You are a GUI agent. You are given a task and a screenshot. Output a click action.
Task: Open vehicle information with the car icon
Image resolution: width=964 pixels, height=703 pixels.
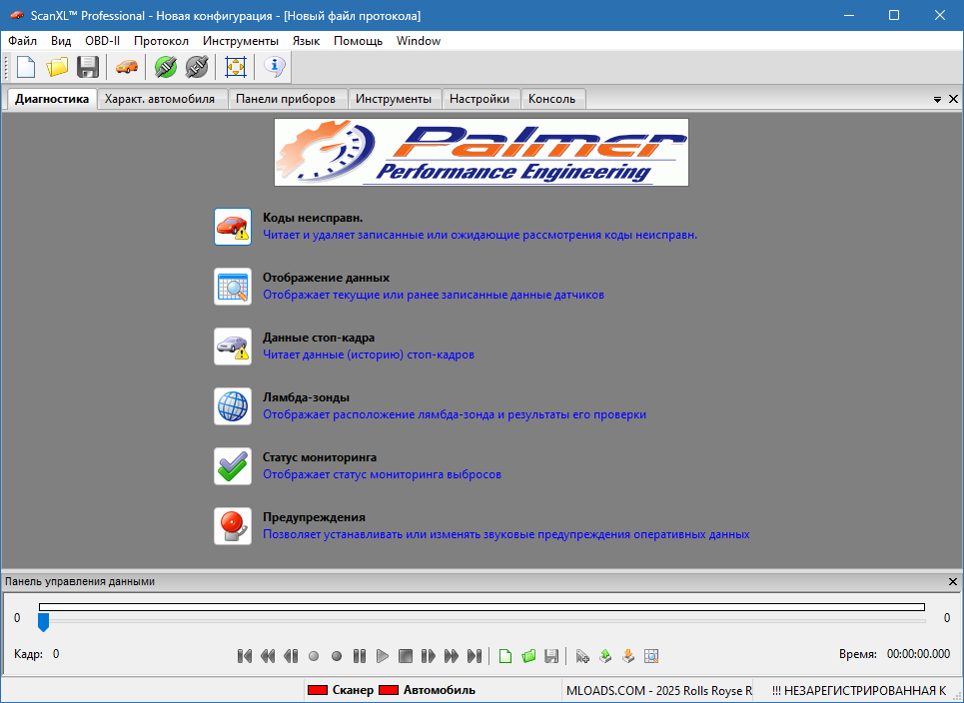click(x=127, y=66)
